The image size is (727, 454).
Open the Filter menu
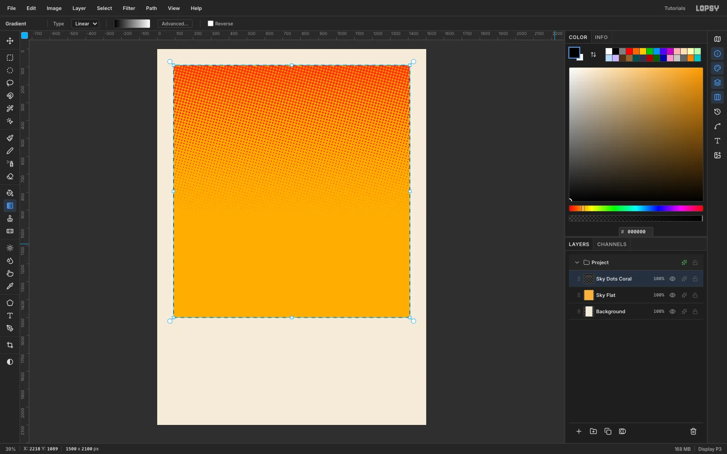coord(129,8)
